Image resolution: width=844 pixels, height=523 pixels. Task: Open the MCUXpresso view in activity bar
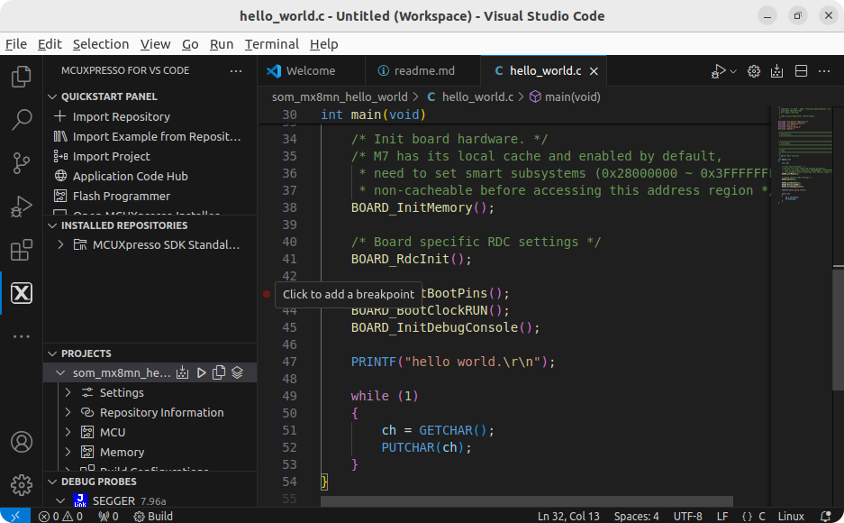[21, 293]
